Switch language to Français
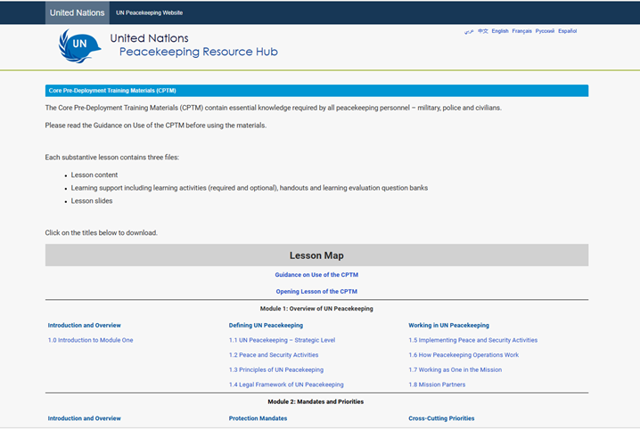Viewport: 640px width, 429px height. pyautogui.click(x=522, y=31)
